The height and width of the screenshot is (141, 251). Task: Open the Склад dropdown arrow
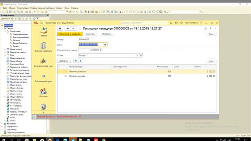click(138, 55)
